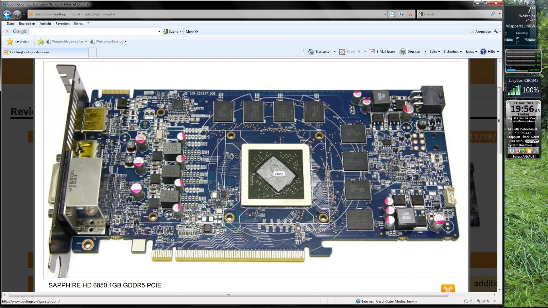Click the 19:56 clock gadget time
The width and height of the screenshot is (548, 308).
tap(522, 109)
